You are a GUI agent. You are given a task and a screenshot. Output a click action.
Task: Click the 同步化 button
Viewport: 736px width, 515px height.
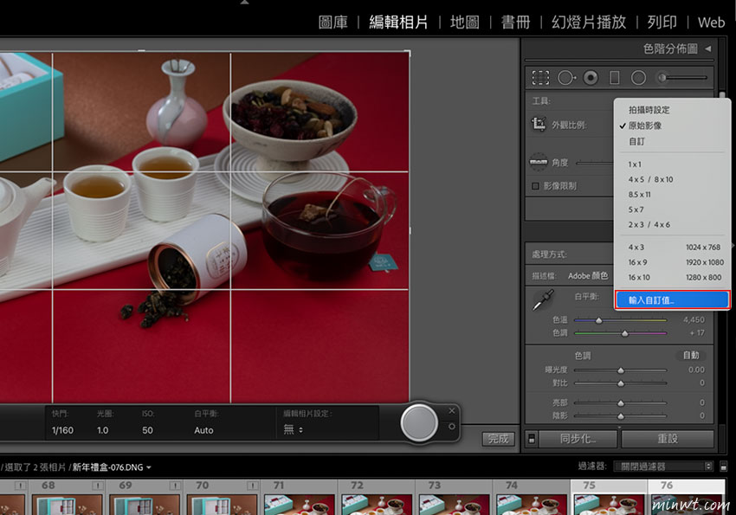tap(578, 439)
